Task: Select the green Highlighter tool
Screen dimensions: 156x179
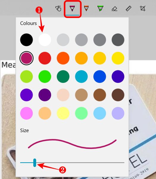Action: (x=100, y=8)
